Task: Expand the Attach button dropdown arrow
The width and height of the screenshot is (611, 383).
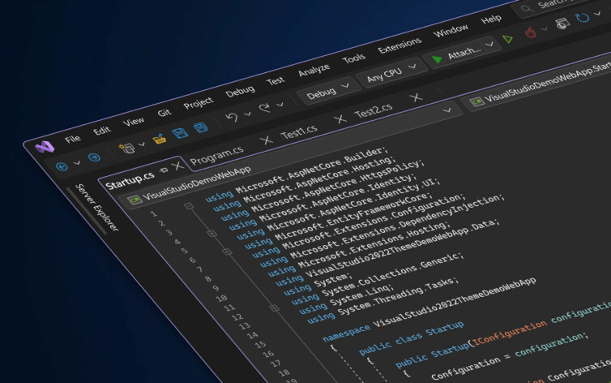Action: coord(489,45)
